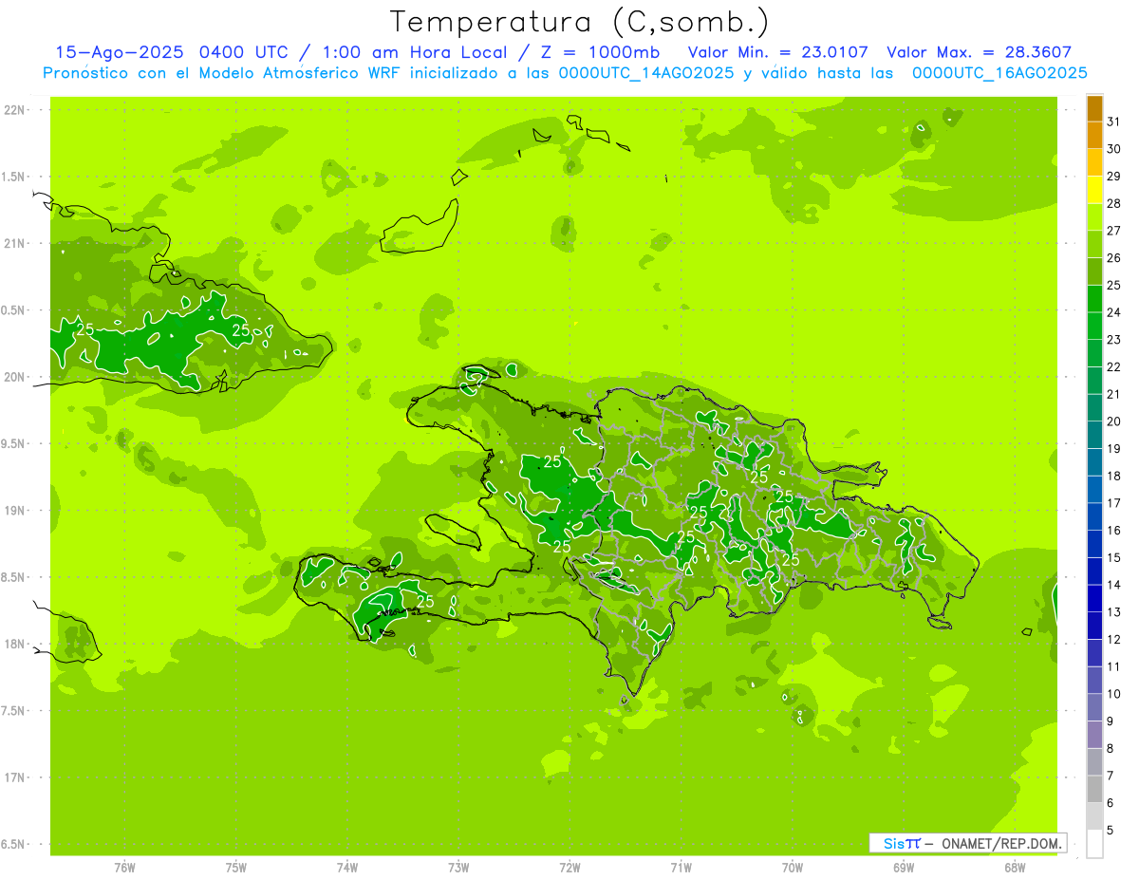Click the "Valor Max. = 28.3607" readout
Image resolution: width=1139 pixels, height=880 pixels.
click(x=980, y=52)
